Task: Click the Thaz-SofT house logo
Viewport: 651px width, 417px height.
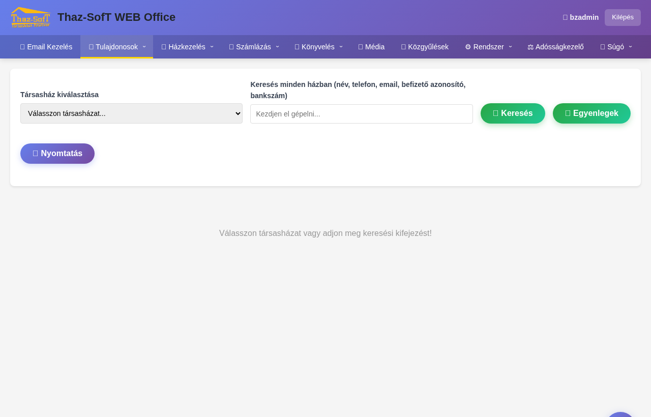Action: (x=31, y=17)
